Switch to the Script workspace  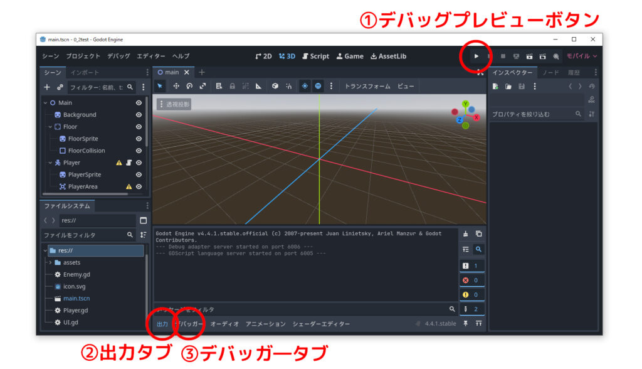[x=315, y=56]
